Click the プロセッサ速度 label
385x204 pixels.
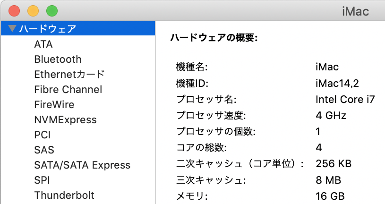(x=211, y=115)
